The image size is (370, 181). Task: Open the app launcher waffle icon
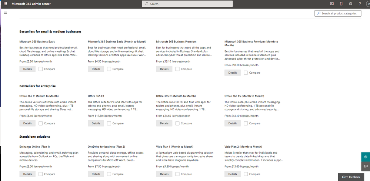pos(6,4)
